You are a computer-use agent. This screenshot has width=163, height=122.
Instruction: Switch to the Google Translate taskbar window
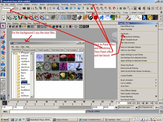(91, 120)
